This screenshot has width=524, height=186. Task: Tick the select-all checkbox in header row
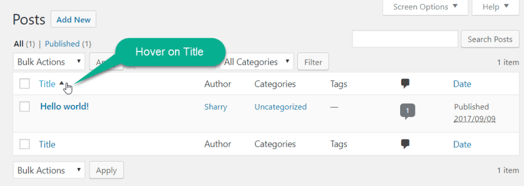pos(25,84)
